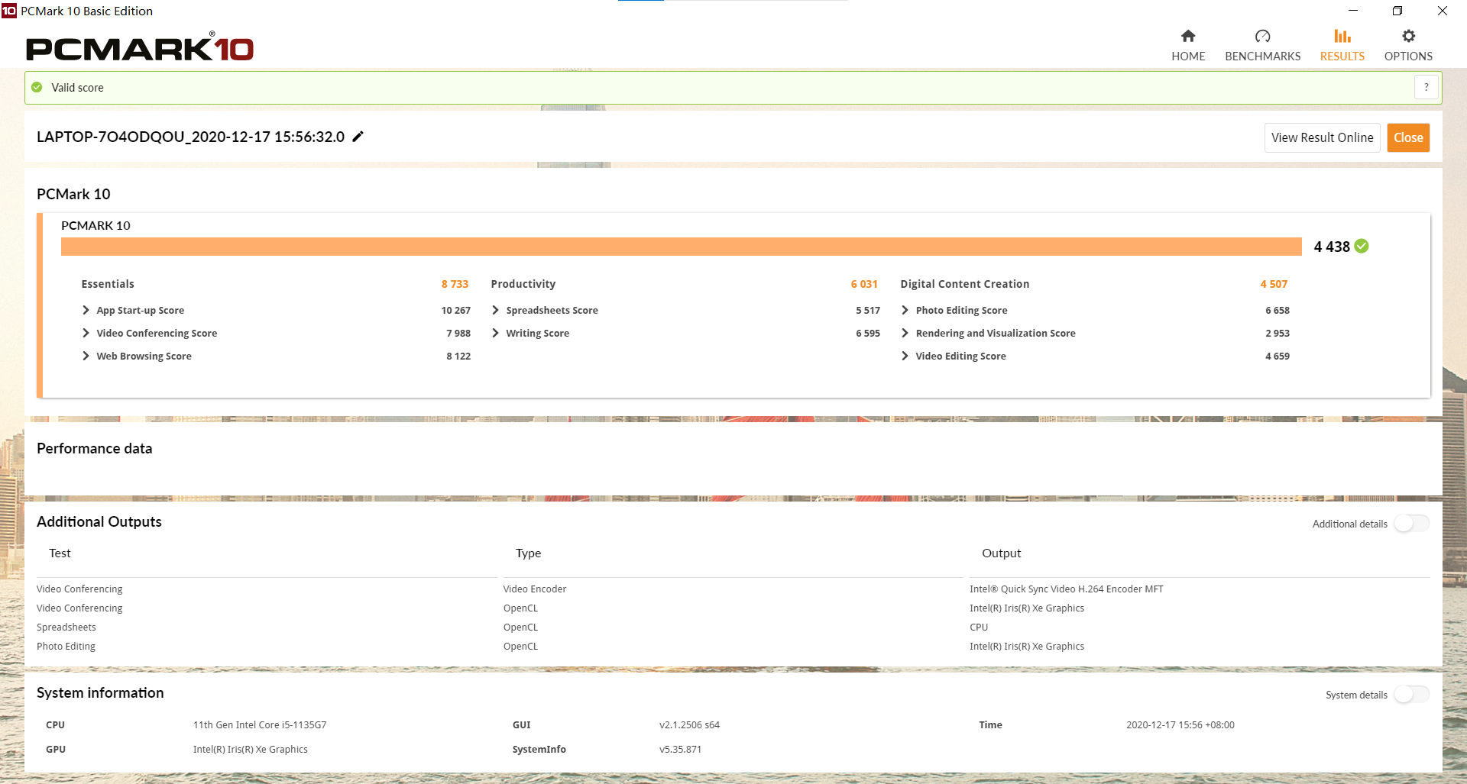Click Rendering score value 2 953

tap(1277, 333)
